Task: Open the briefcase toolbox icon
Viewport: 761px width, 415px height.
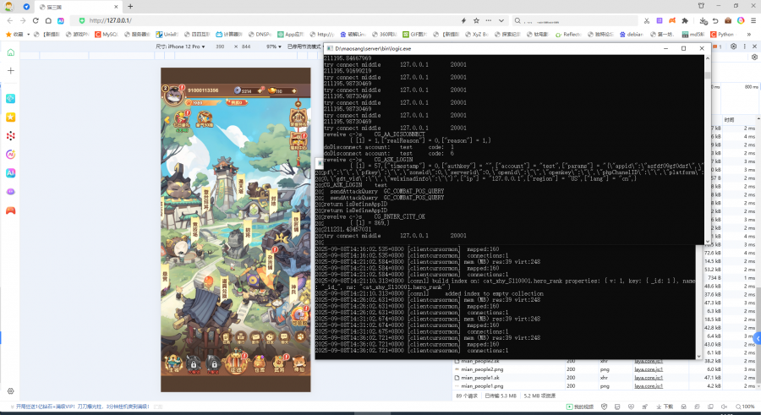Action: [x=728, y=21]
